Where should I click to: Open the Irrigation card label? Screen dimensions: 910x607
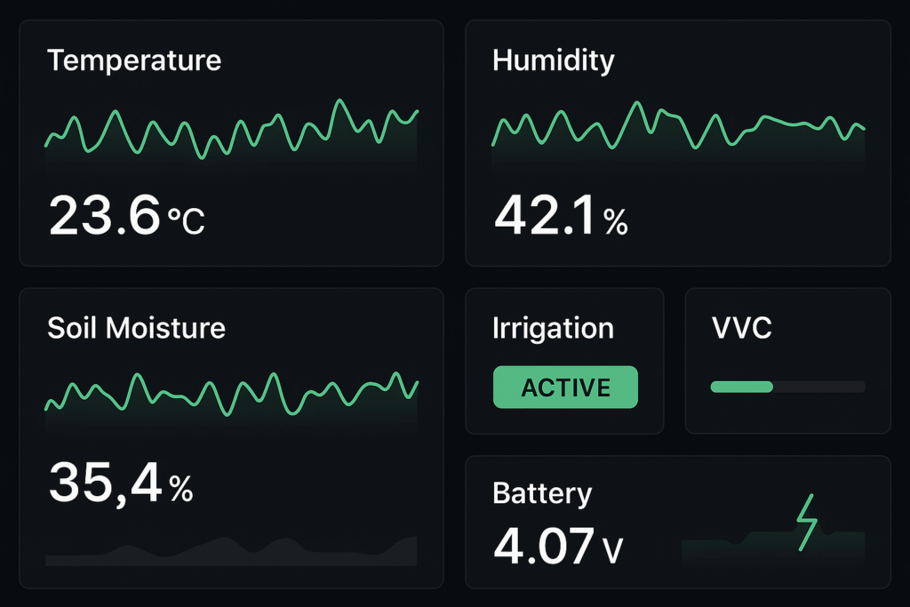click(553, 329)
